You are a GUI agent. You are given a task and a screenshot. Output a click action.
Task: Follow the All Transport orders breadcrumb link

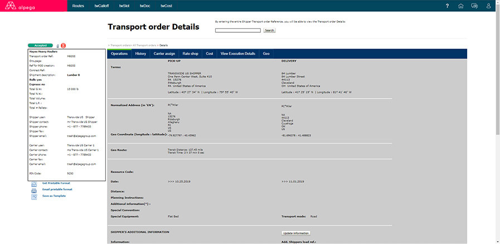[x=144, y=45]
